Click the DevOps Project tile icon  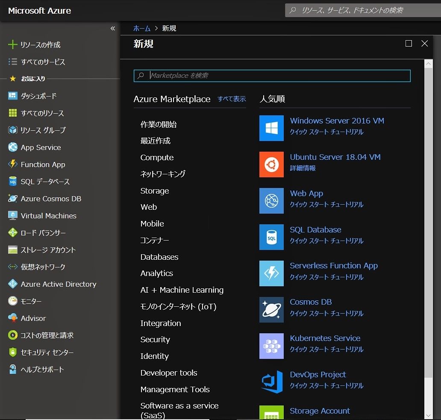(271, 382)
